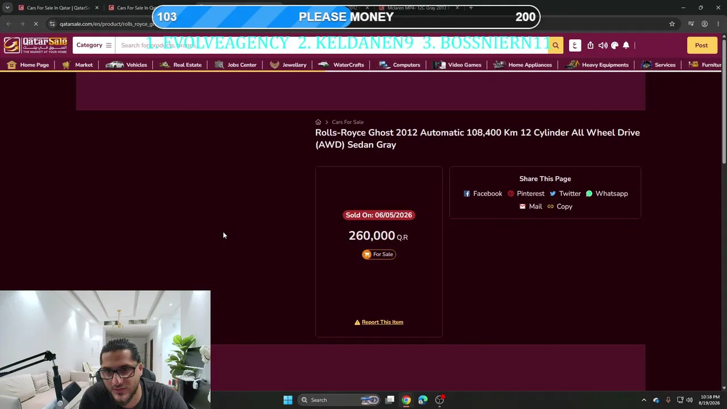The width and height of the screenshot is (727, 409).
Task: Switch site language to Arabic
Action: point(575,45)
